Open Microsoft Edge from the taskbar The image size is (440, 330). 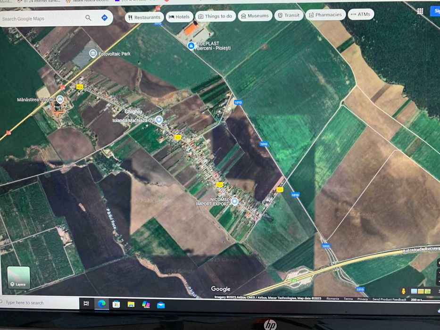click(x=101, y=304)
